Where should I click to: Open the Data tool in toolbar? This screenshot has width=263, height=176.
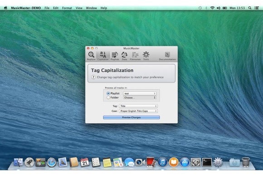coord(124,56)
